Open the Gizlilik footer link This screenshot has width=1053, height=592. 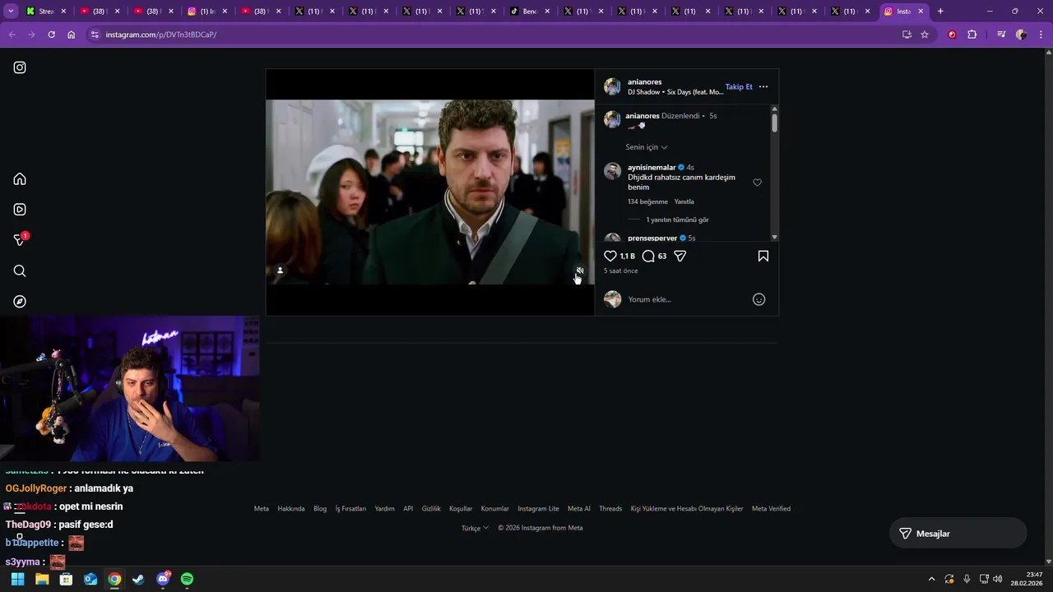pos(431,508)
